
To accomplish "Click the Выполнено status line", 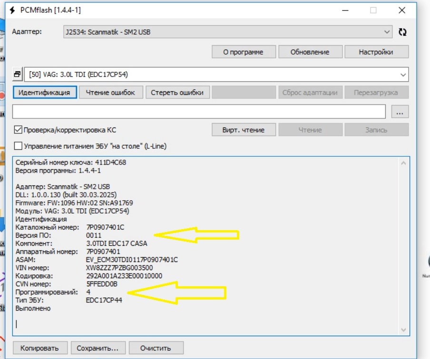I will pos(33,308).
